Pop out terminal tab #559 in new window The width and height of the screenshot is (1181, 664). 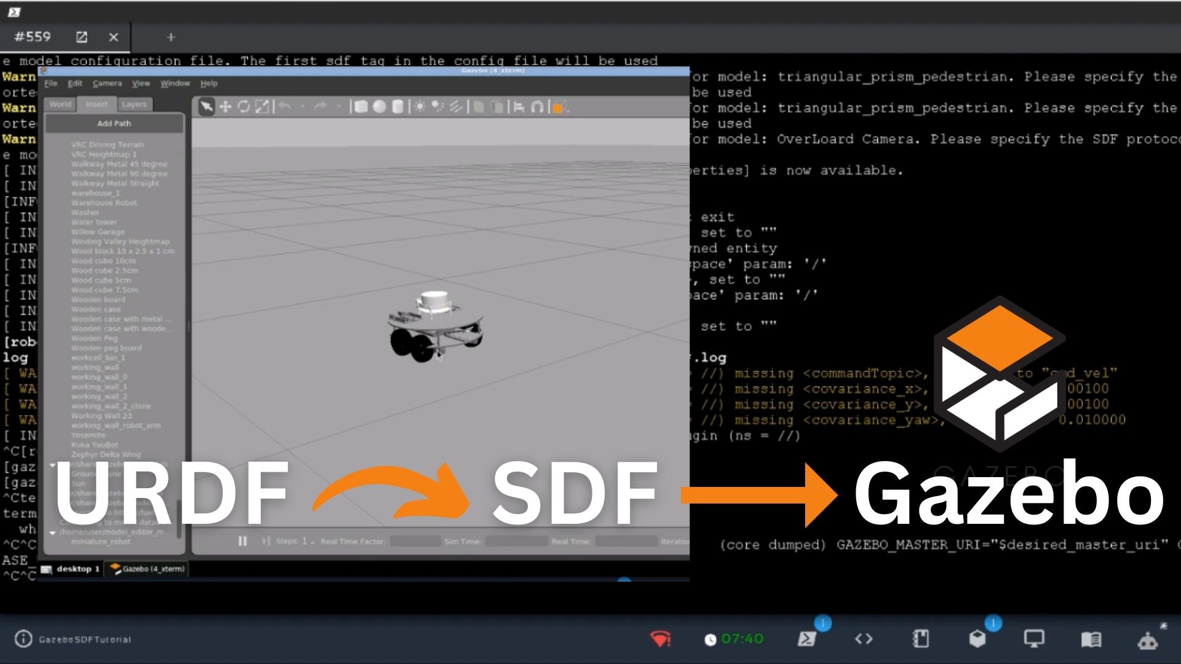(81, 37)
